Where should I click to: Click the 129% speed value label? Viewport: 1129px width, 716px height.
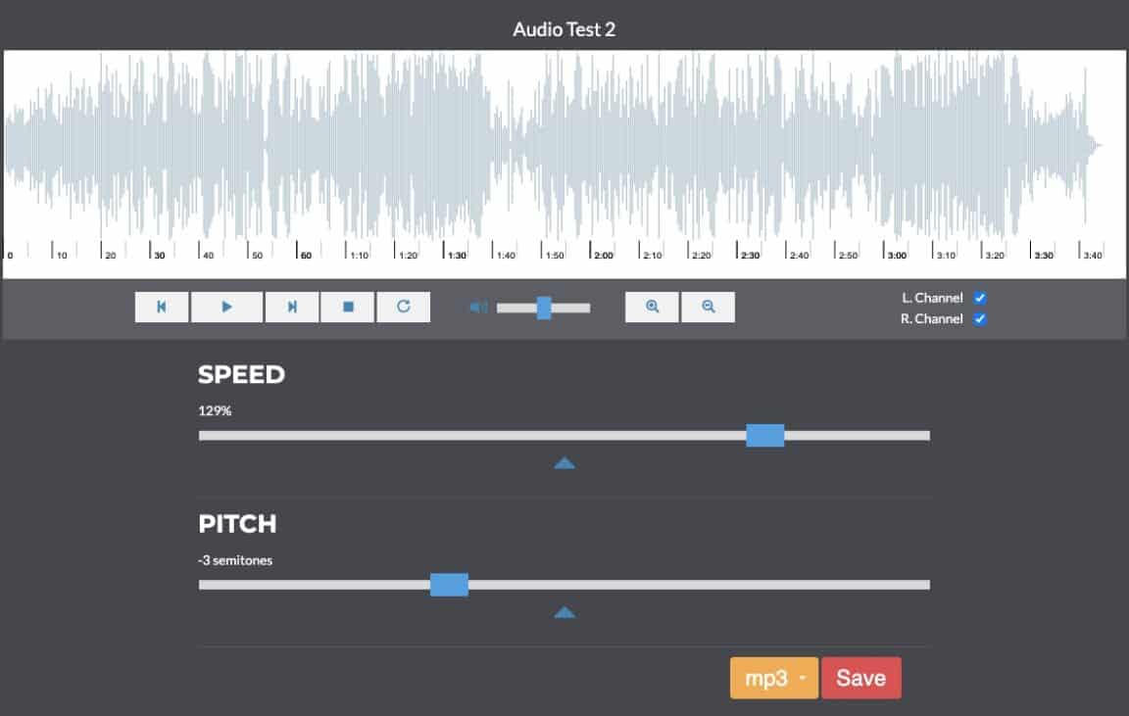point(217,409)
